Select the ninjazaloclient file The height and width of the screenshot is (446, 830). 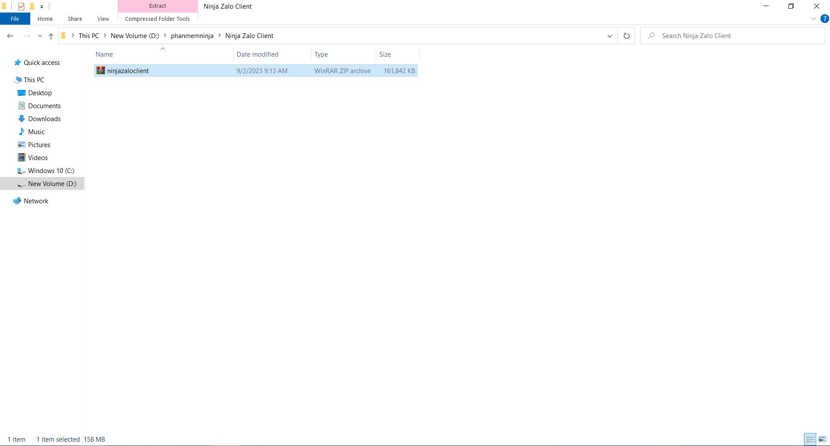click(256, 71)
